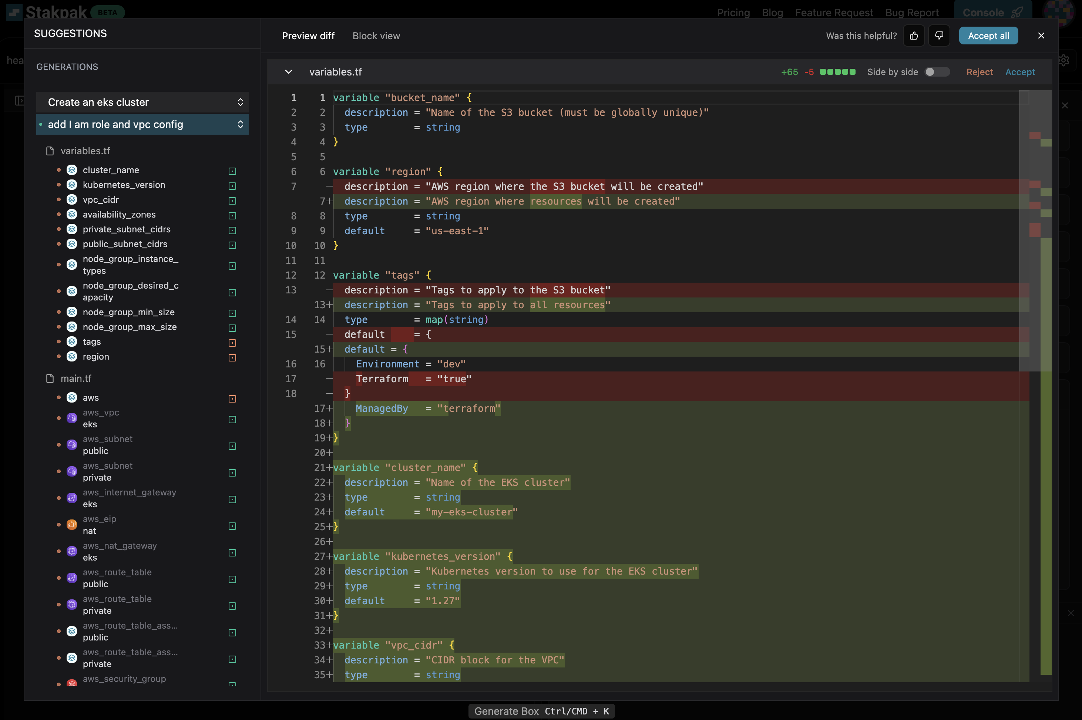Toggle the change marker for aws_vpc eks
This screenshot has height=720, width=1082.
(232, 420)
